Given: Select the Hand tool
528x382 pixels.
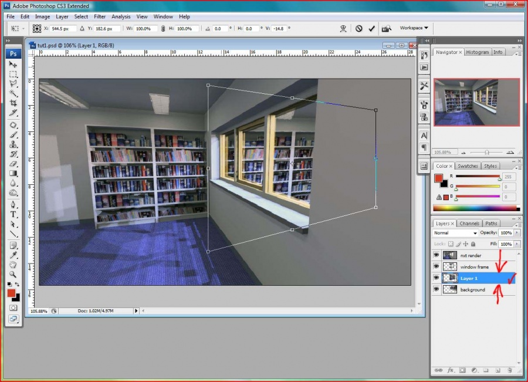Looking at the screenshot, I should 13,265.
